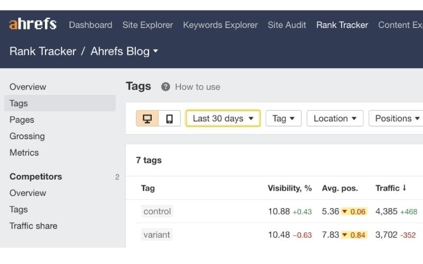Expand the Ahrefs Blog project dropdown

point(124,51)
